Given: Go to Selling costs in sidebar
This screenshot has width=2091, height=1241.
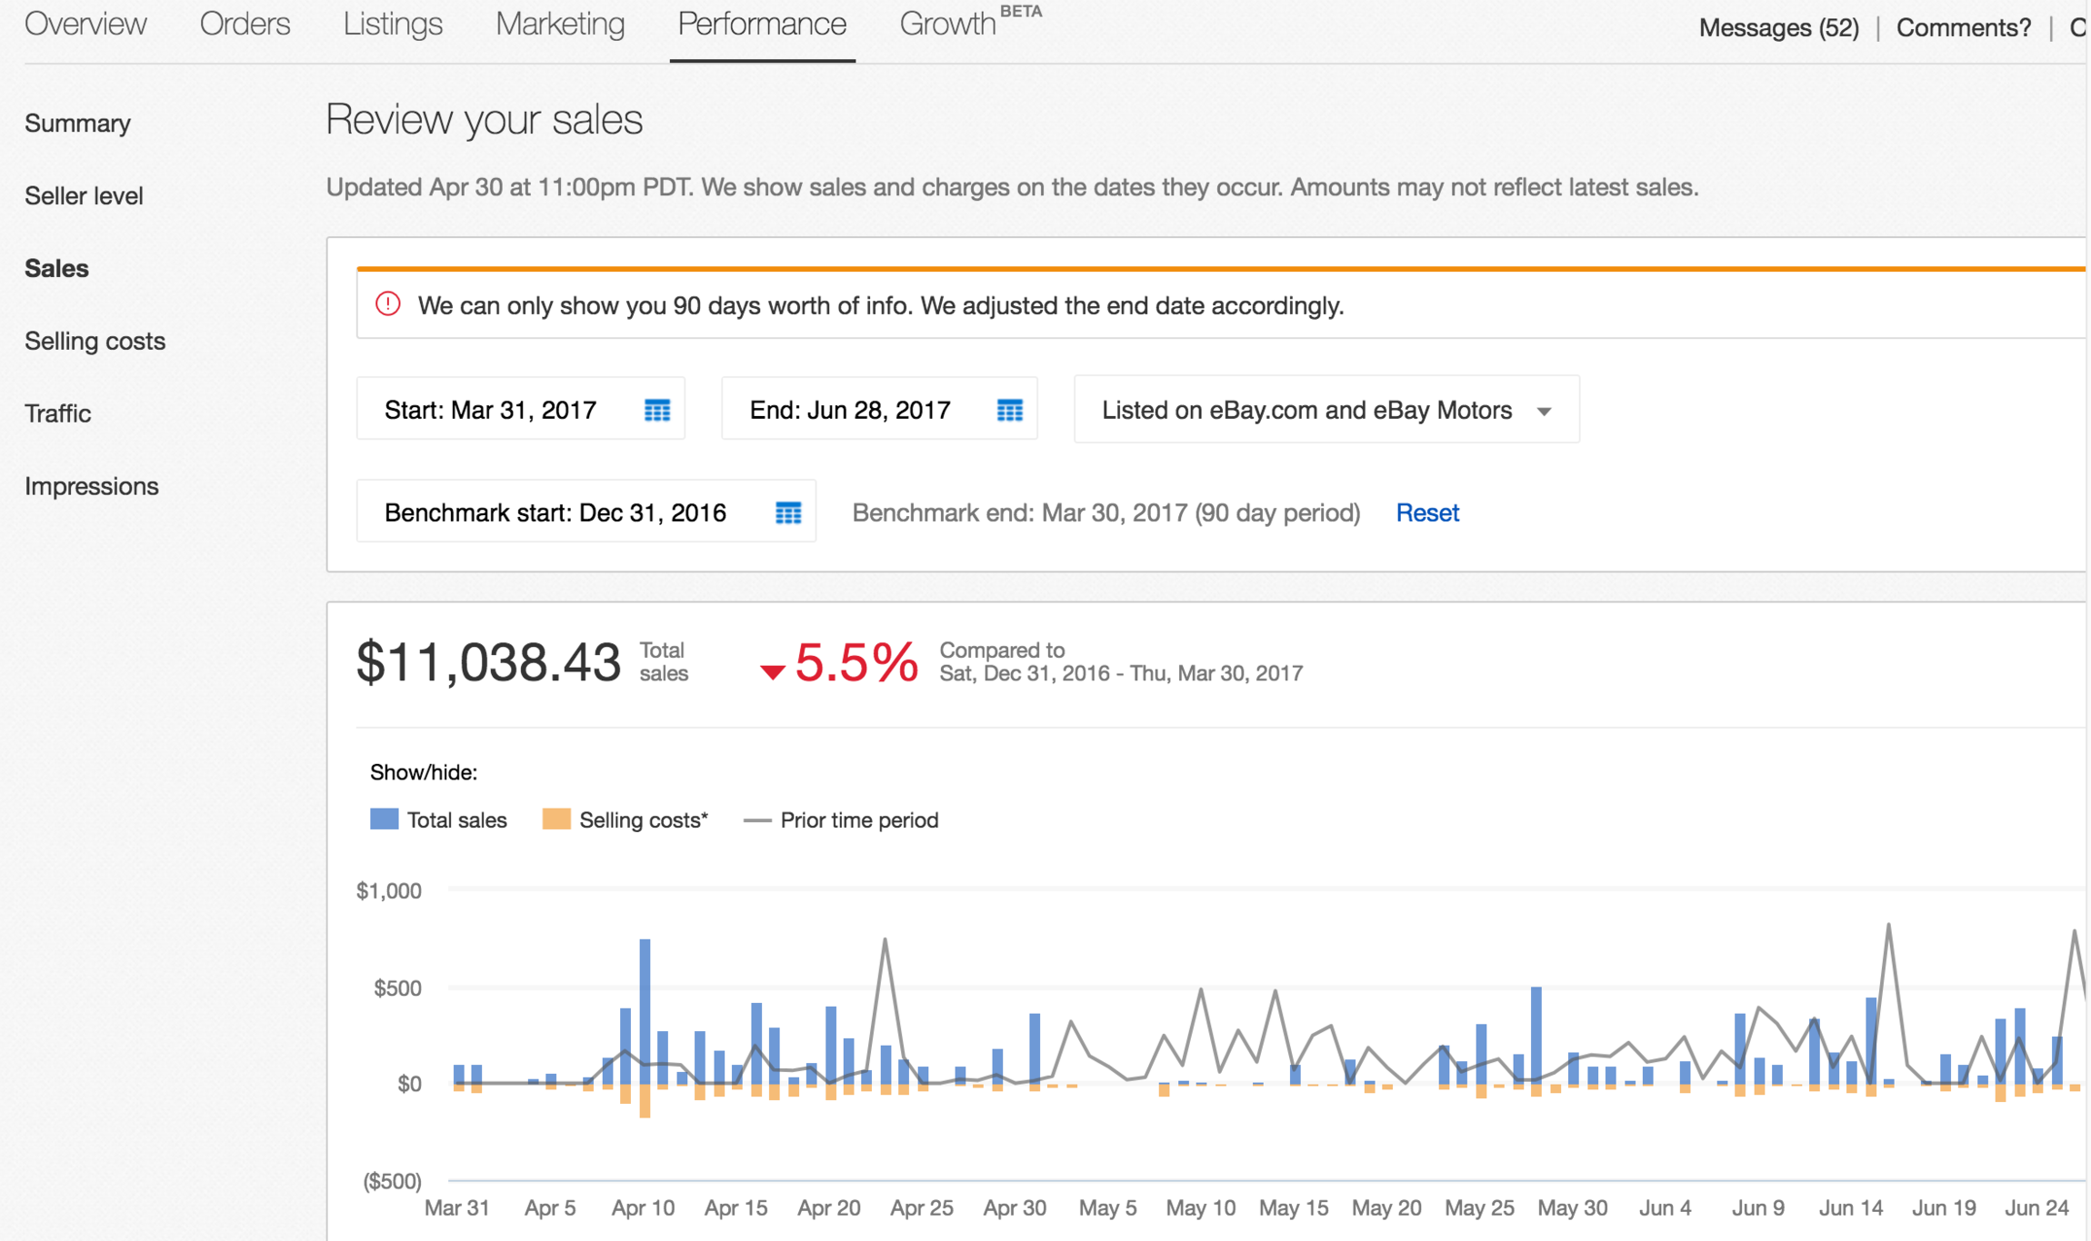Looking at the screenshot, I should coord(95,341).
